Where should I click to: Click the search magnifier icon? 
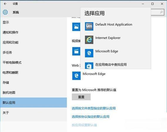click(x=161, y=12)
